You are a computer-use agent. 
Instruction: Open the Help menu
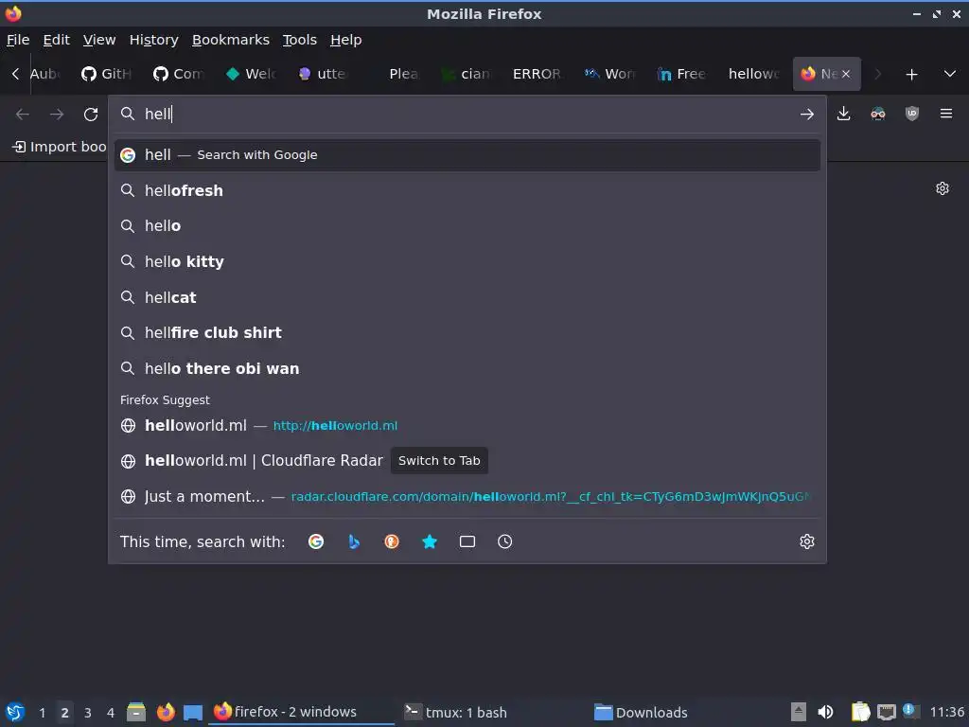(346, 40)
